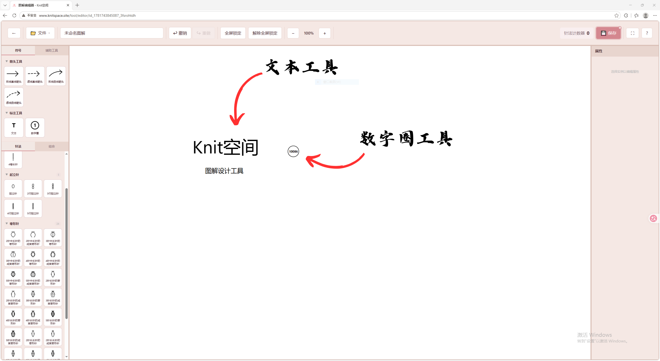Viewport: 660px width, 361px height.
Task: Pick the 4针中长针的枣形针 symbol
Action: (33, 257)
